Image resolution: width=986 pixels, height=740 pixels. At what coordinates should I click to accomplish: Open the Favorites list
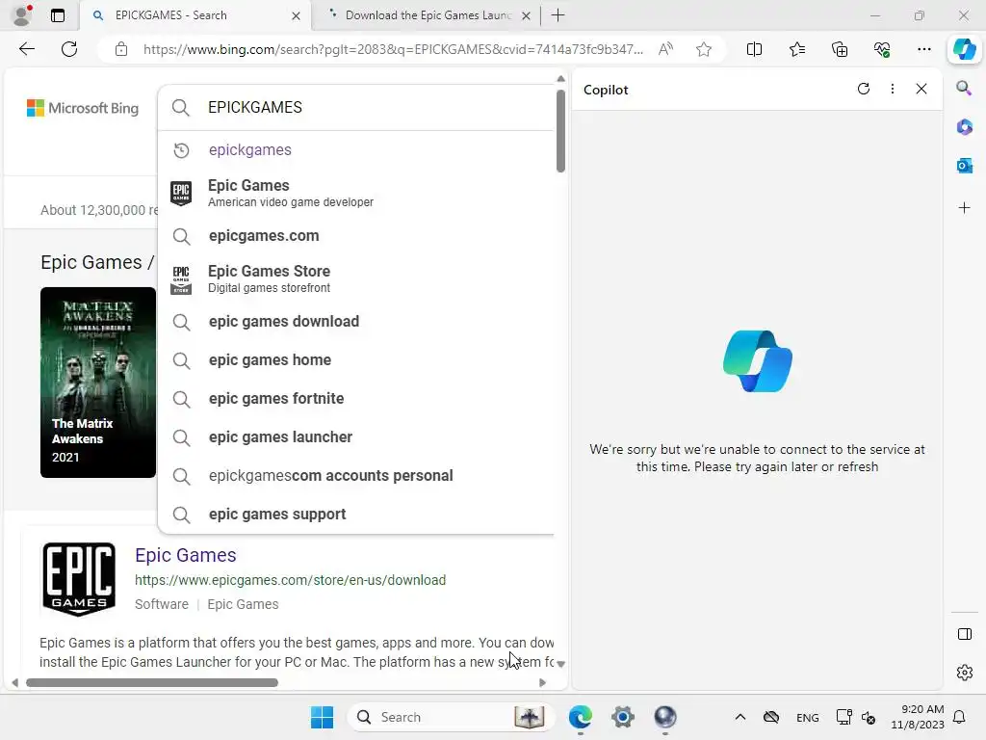(796, 49)
